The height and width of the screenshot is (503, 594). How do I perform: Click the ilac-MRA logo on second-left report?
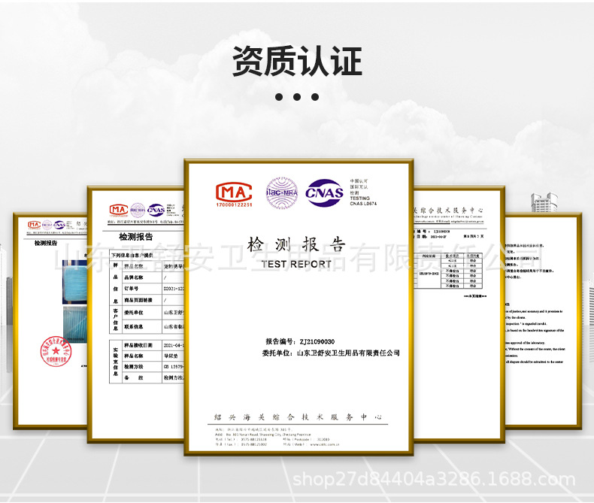(x=138, y=210)
